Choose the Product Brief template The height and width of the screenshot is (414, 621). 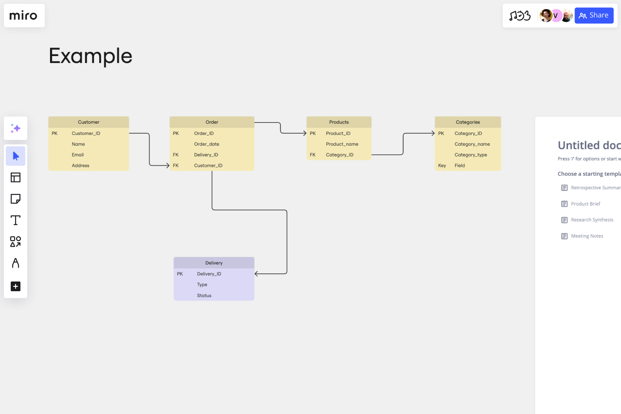coord(585,204)
